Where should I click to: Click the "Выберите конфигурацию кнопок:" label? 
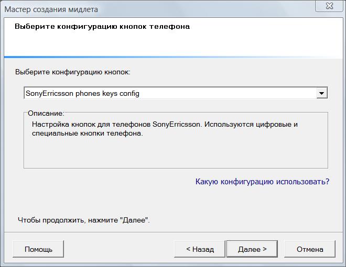point(73,71)
